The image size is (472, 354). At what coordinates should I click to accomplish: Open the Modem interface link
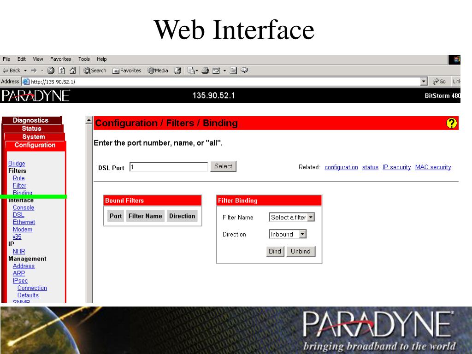point(23,230)
